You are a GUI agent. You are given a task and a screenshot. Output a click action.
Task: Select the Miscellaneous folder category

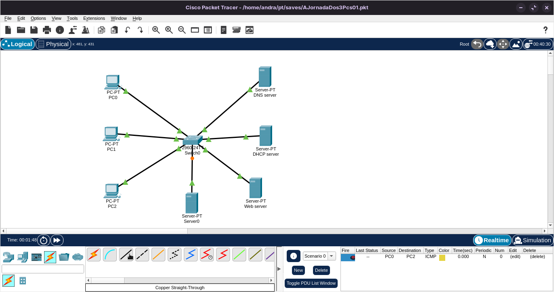64,257
